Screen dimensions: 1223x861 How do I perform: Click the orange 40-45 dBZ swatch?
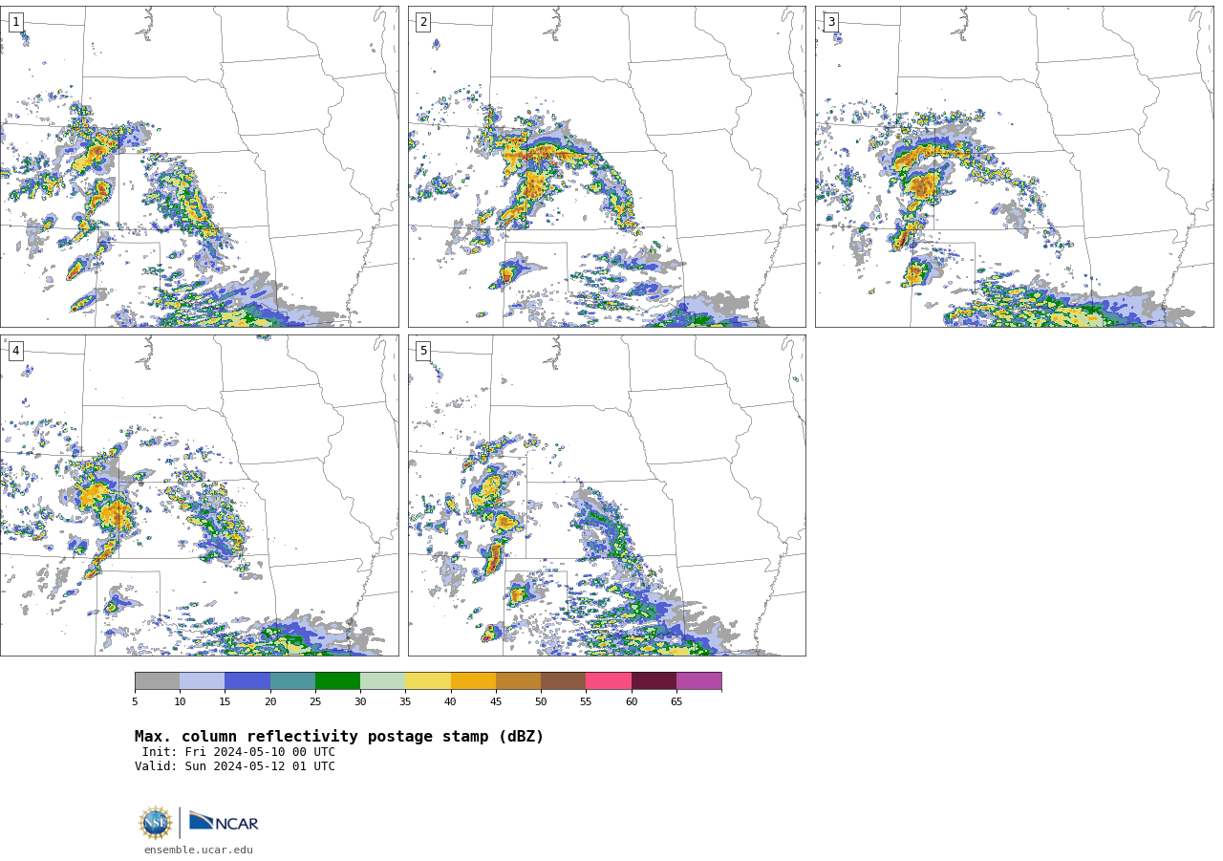point(473,680)
